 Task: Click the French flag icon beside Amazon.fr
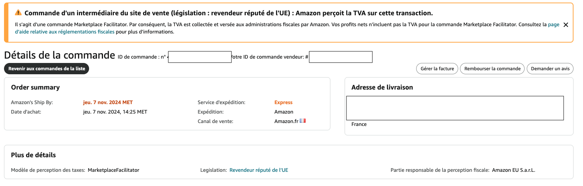[303, 121]
